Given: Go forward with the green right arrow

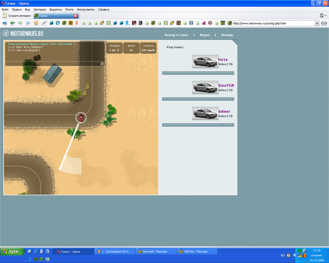Looking at the screenshot, I should (x=20, y=23).
